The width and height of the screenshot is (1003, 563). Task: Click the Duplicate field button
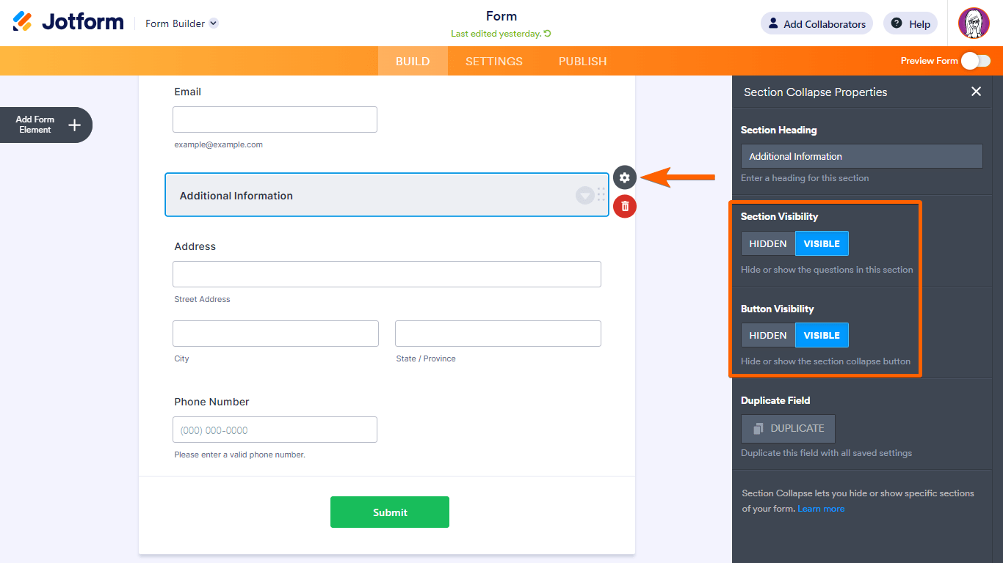click(788, 429)
